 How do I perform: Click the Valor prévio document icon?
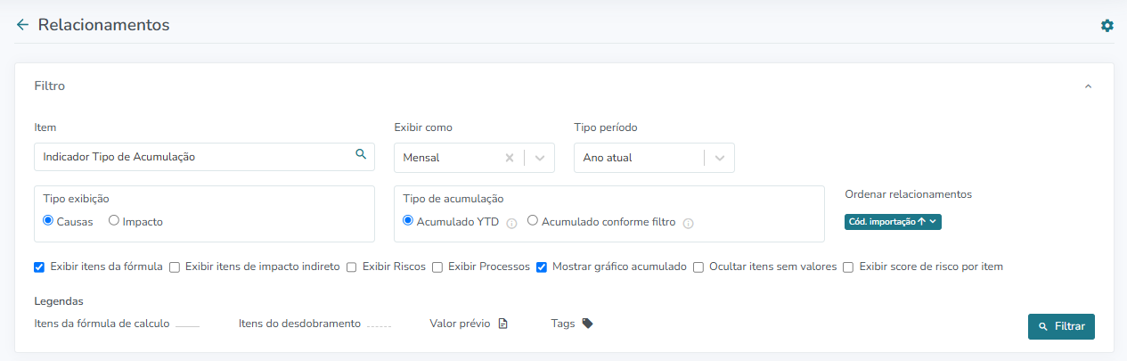click(x=502, y=324)
